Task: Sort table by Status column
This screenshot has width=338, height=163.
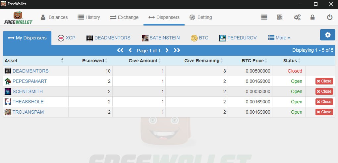Action: tap(289, 61)
